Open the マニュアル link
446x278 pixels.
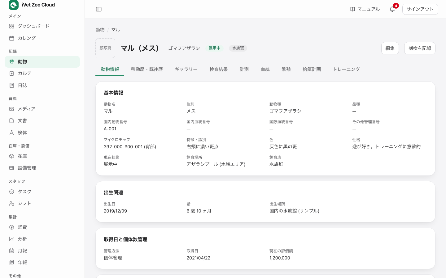coord(365,9)
